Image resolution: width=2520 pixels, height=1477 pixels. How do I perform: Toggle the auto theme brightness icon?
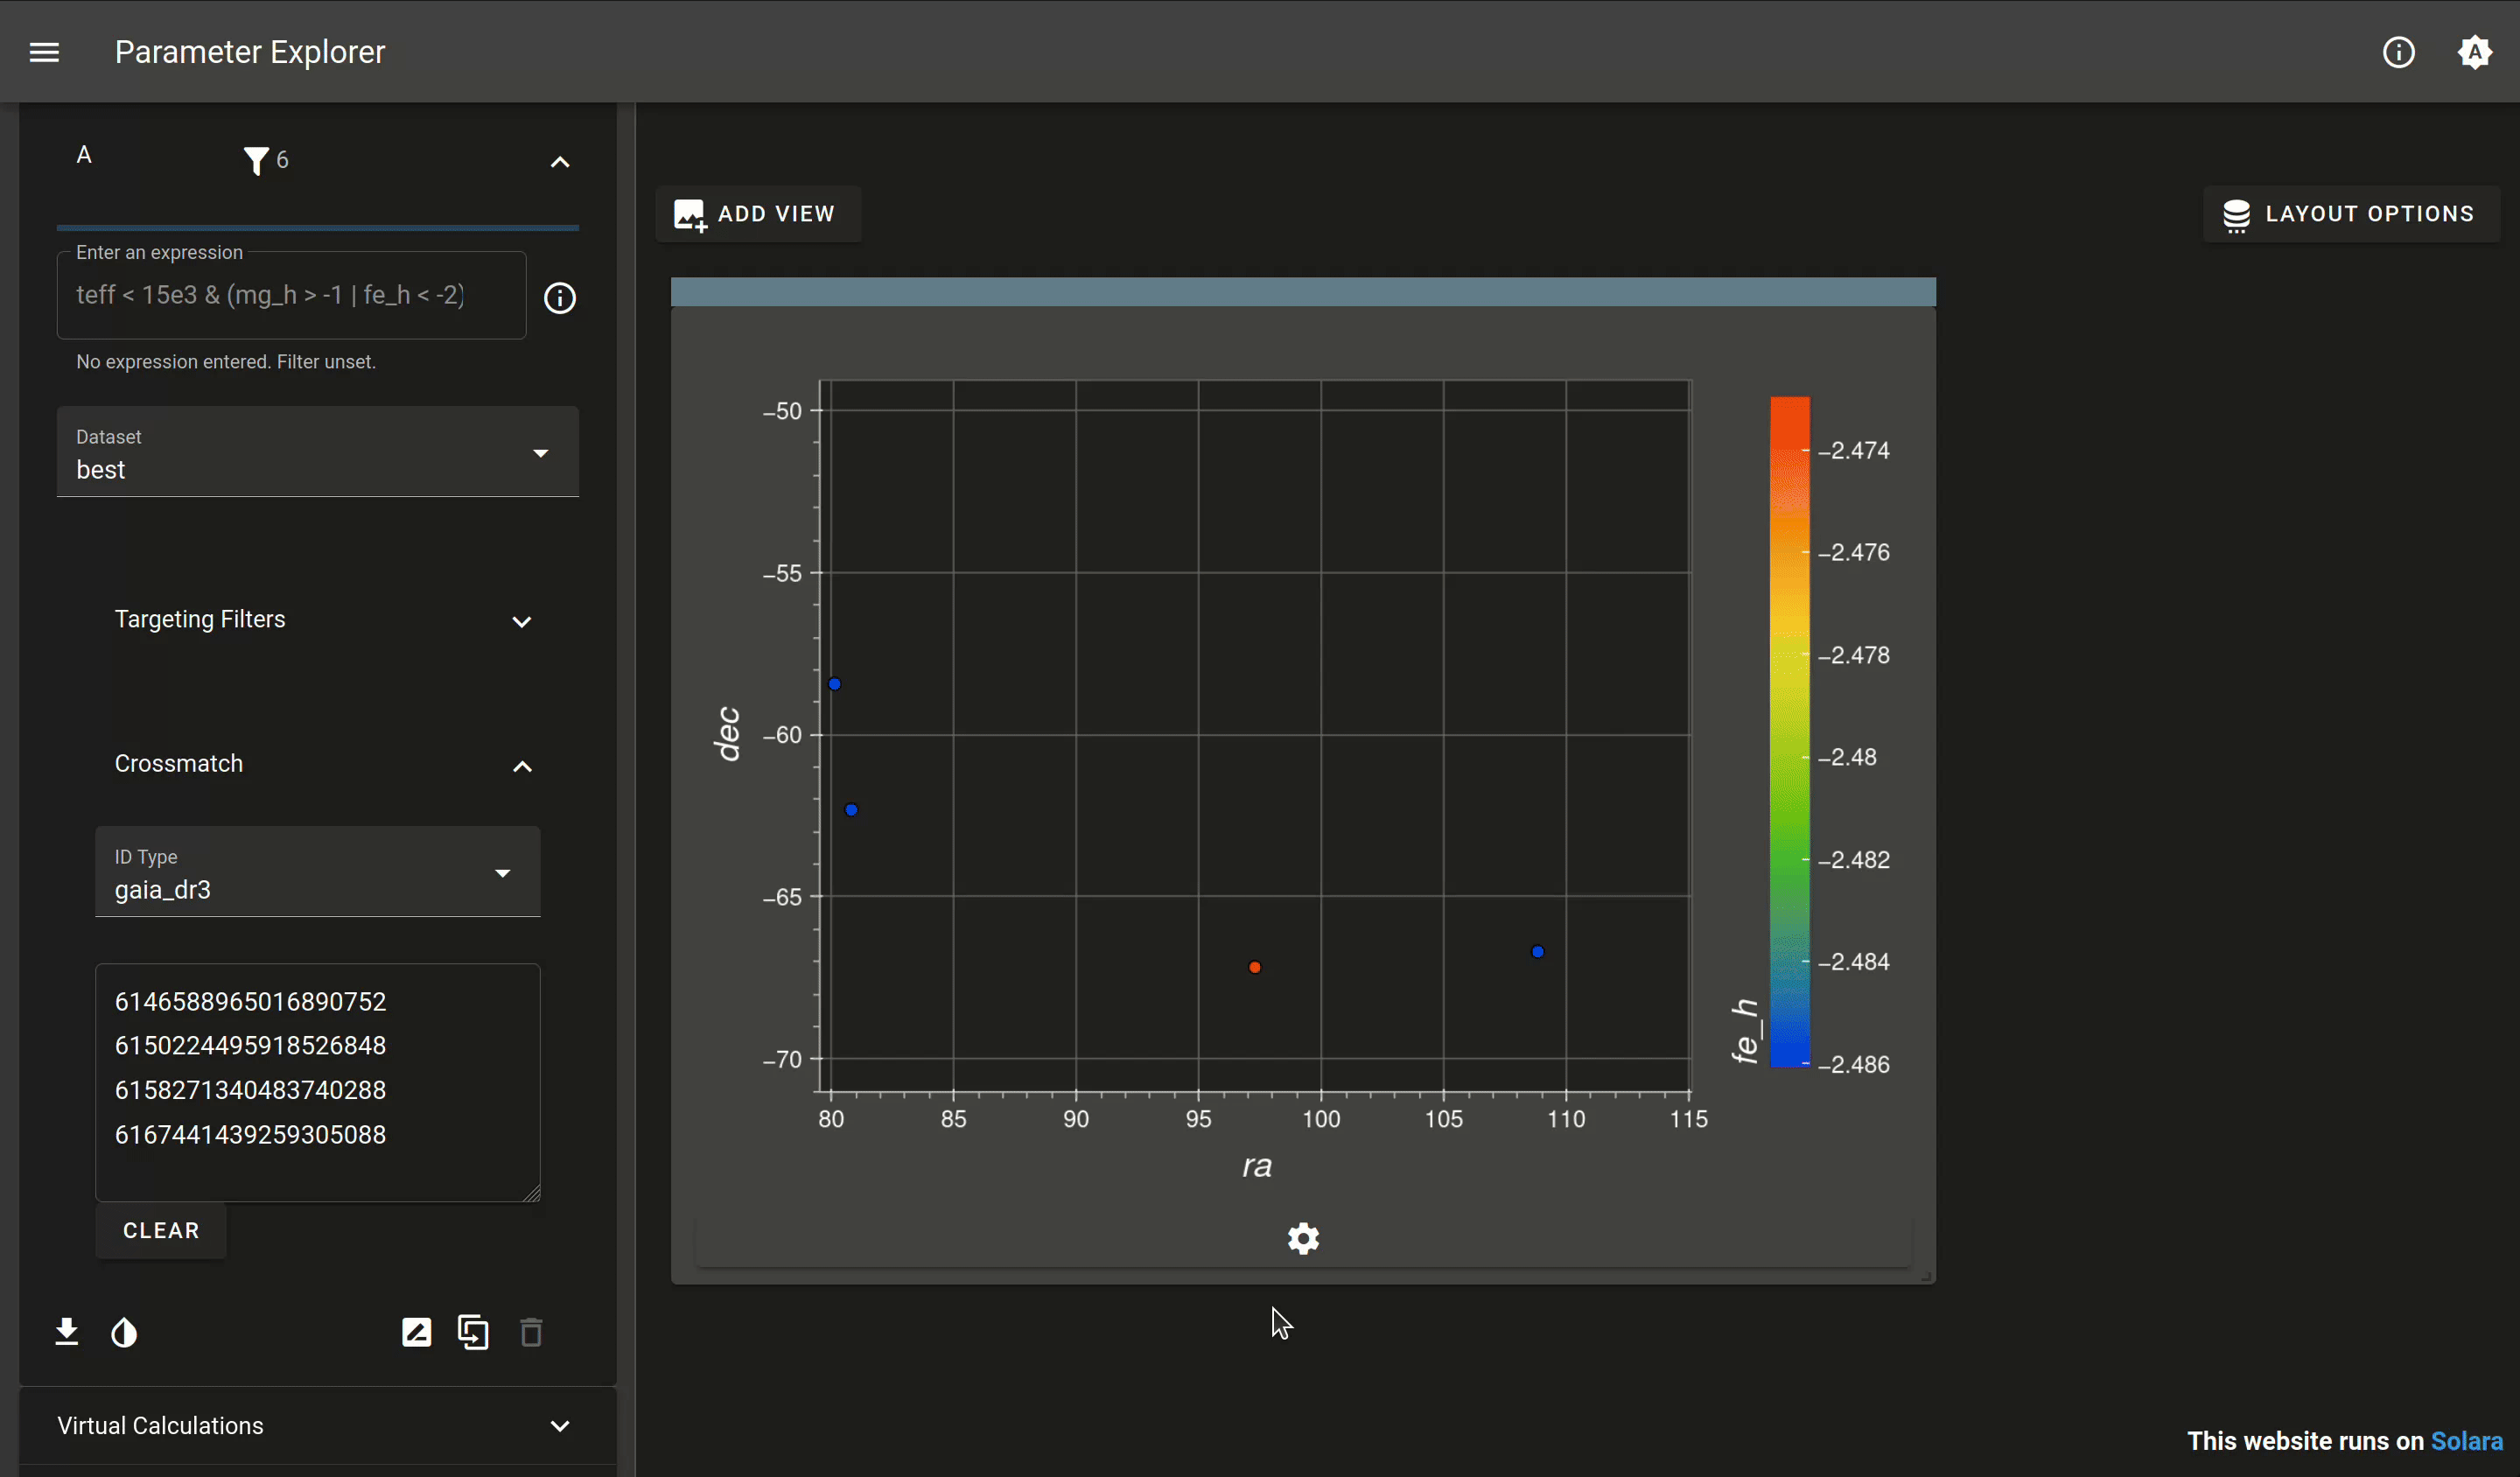(2474, 52)
